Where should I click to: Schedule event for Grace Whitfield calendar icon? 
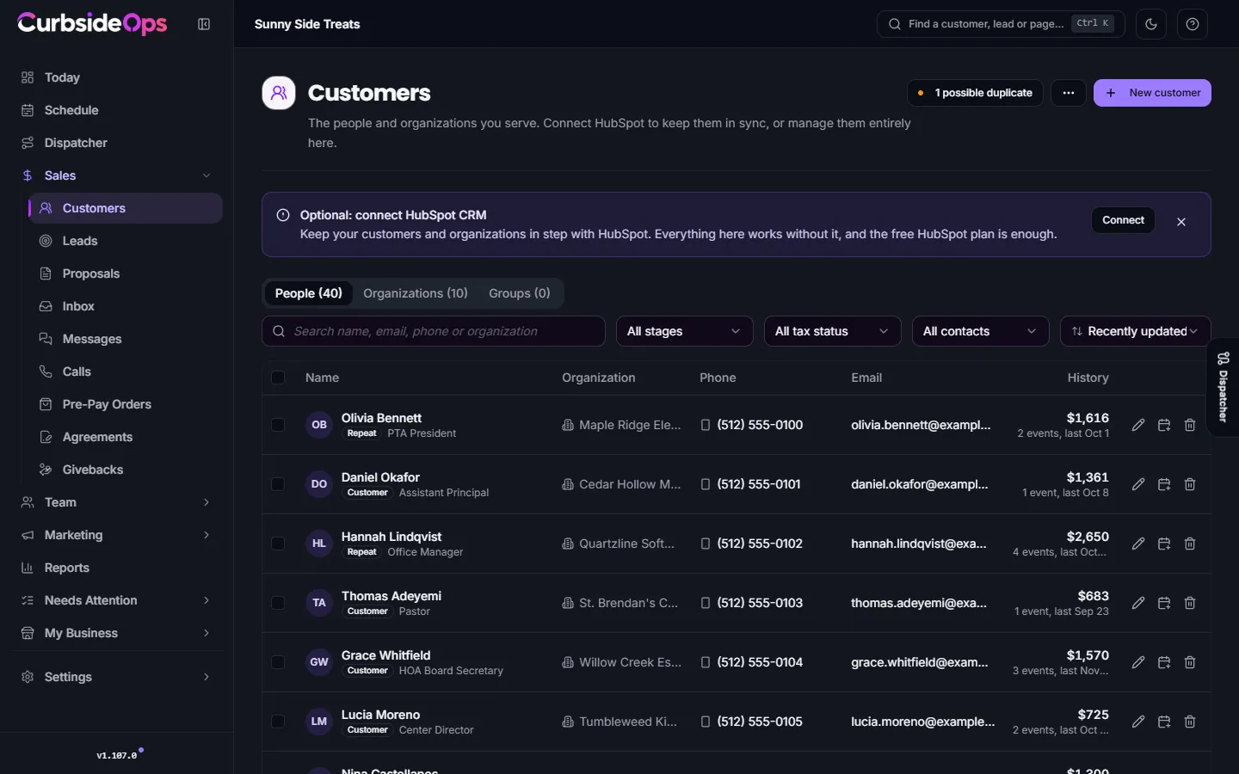pos(1164,662)
